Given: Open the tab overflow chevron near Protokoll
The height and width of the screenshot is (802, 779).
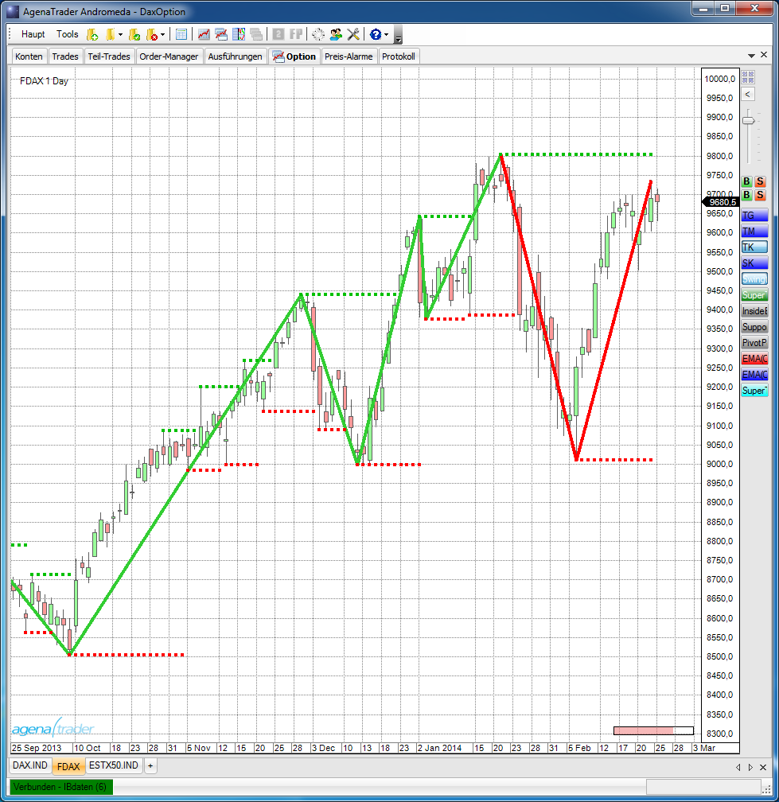Looking at the screenshot, I should 750,54.
